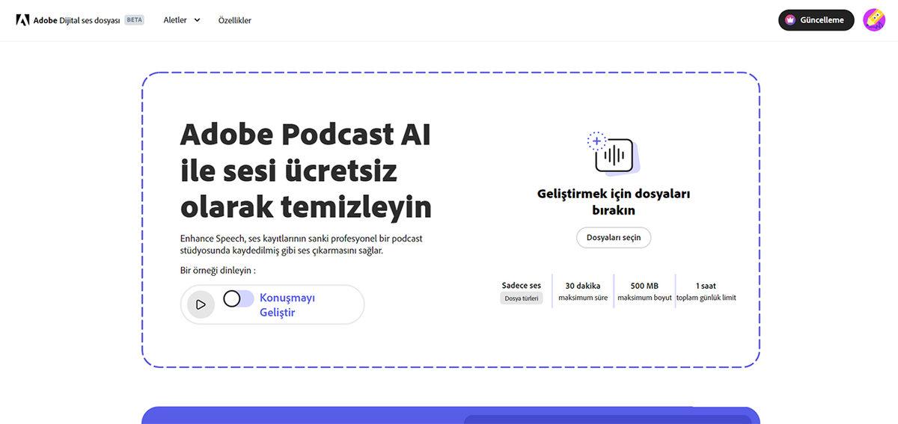Click the Adobe logo icon

click(x=22, y=20)
